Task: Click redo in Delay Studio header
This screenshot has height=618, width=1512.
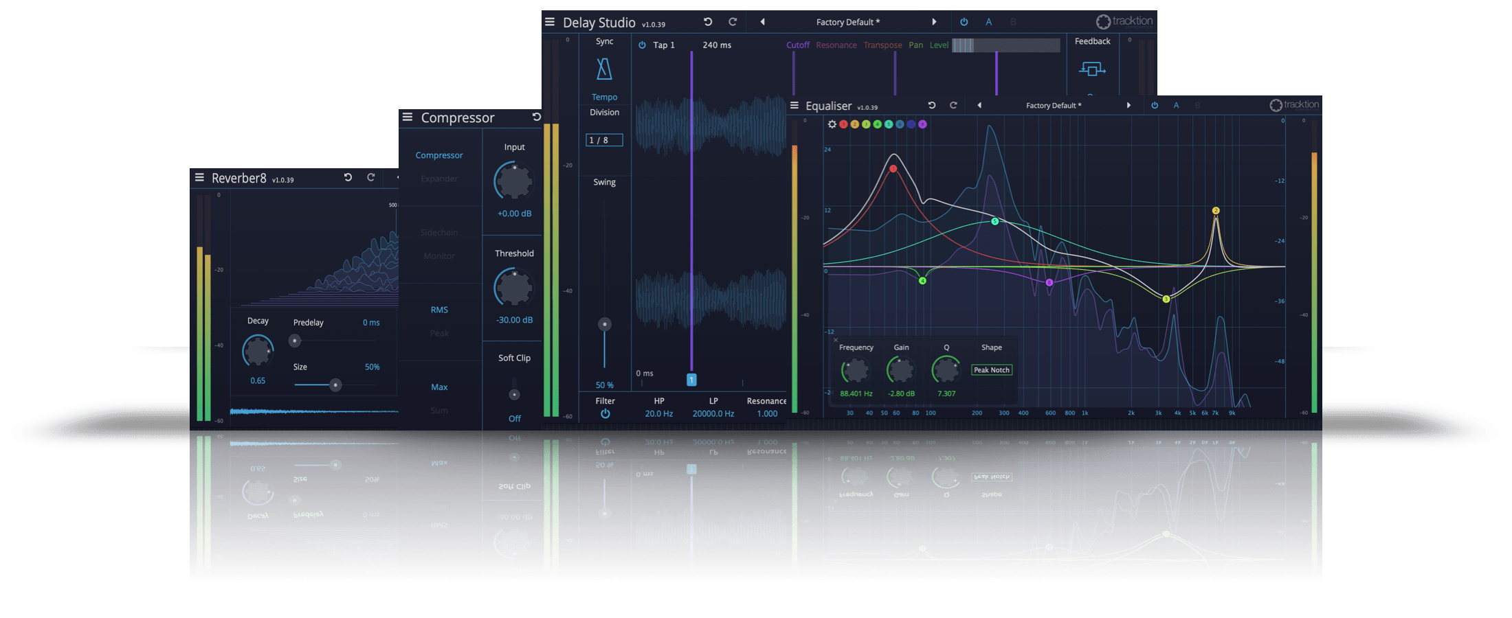Action: pyautogui.click(x=733, y=22)
